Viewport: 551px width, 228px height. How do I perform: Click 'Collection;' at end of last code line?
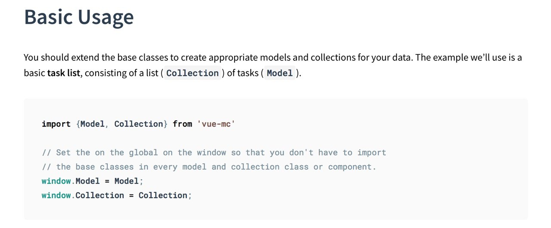[x=165, y=195]
